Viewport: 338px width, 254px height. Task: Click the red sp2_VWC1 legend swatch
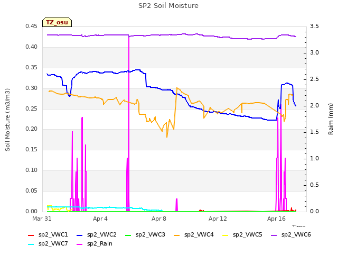pos(31,235)
